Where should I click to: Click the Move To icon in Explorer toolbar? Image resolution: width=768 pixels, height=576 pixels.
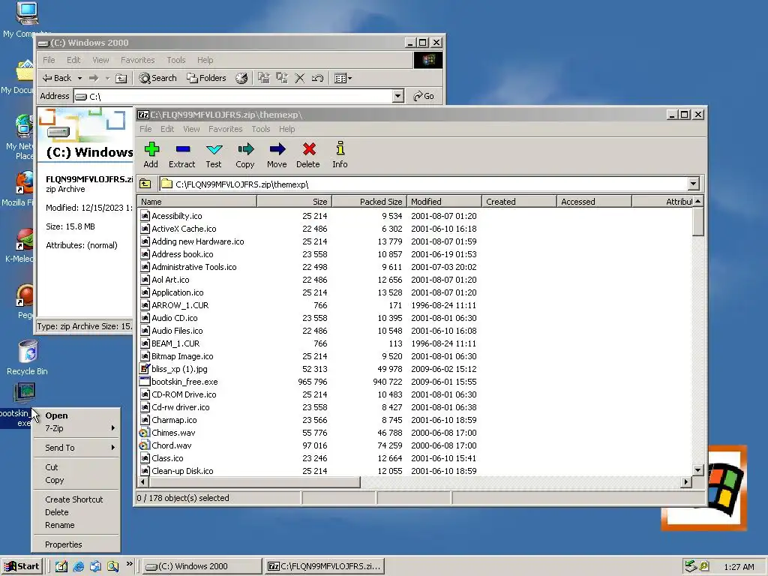[x=264, y=78]
